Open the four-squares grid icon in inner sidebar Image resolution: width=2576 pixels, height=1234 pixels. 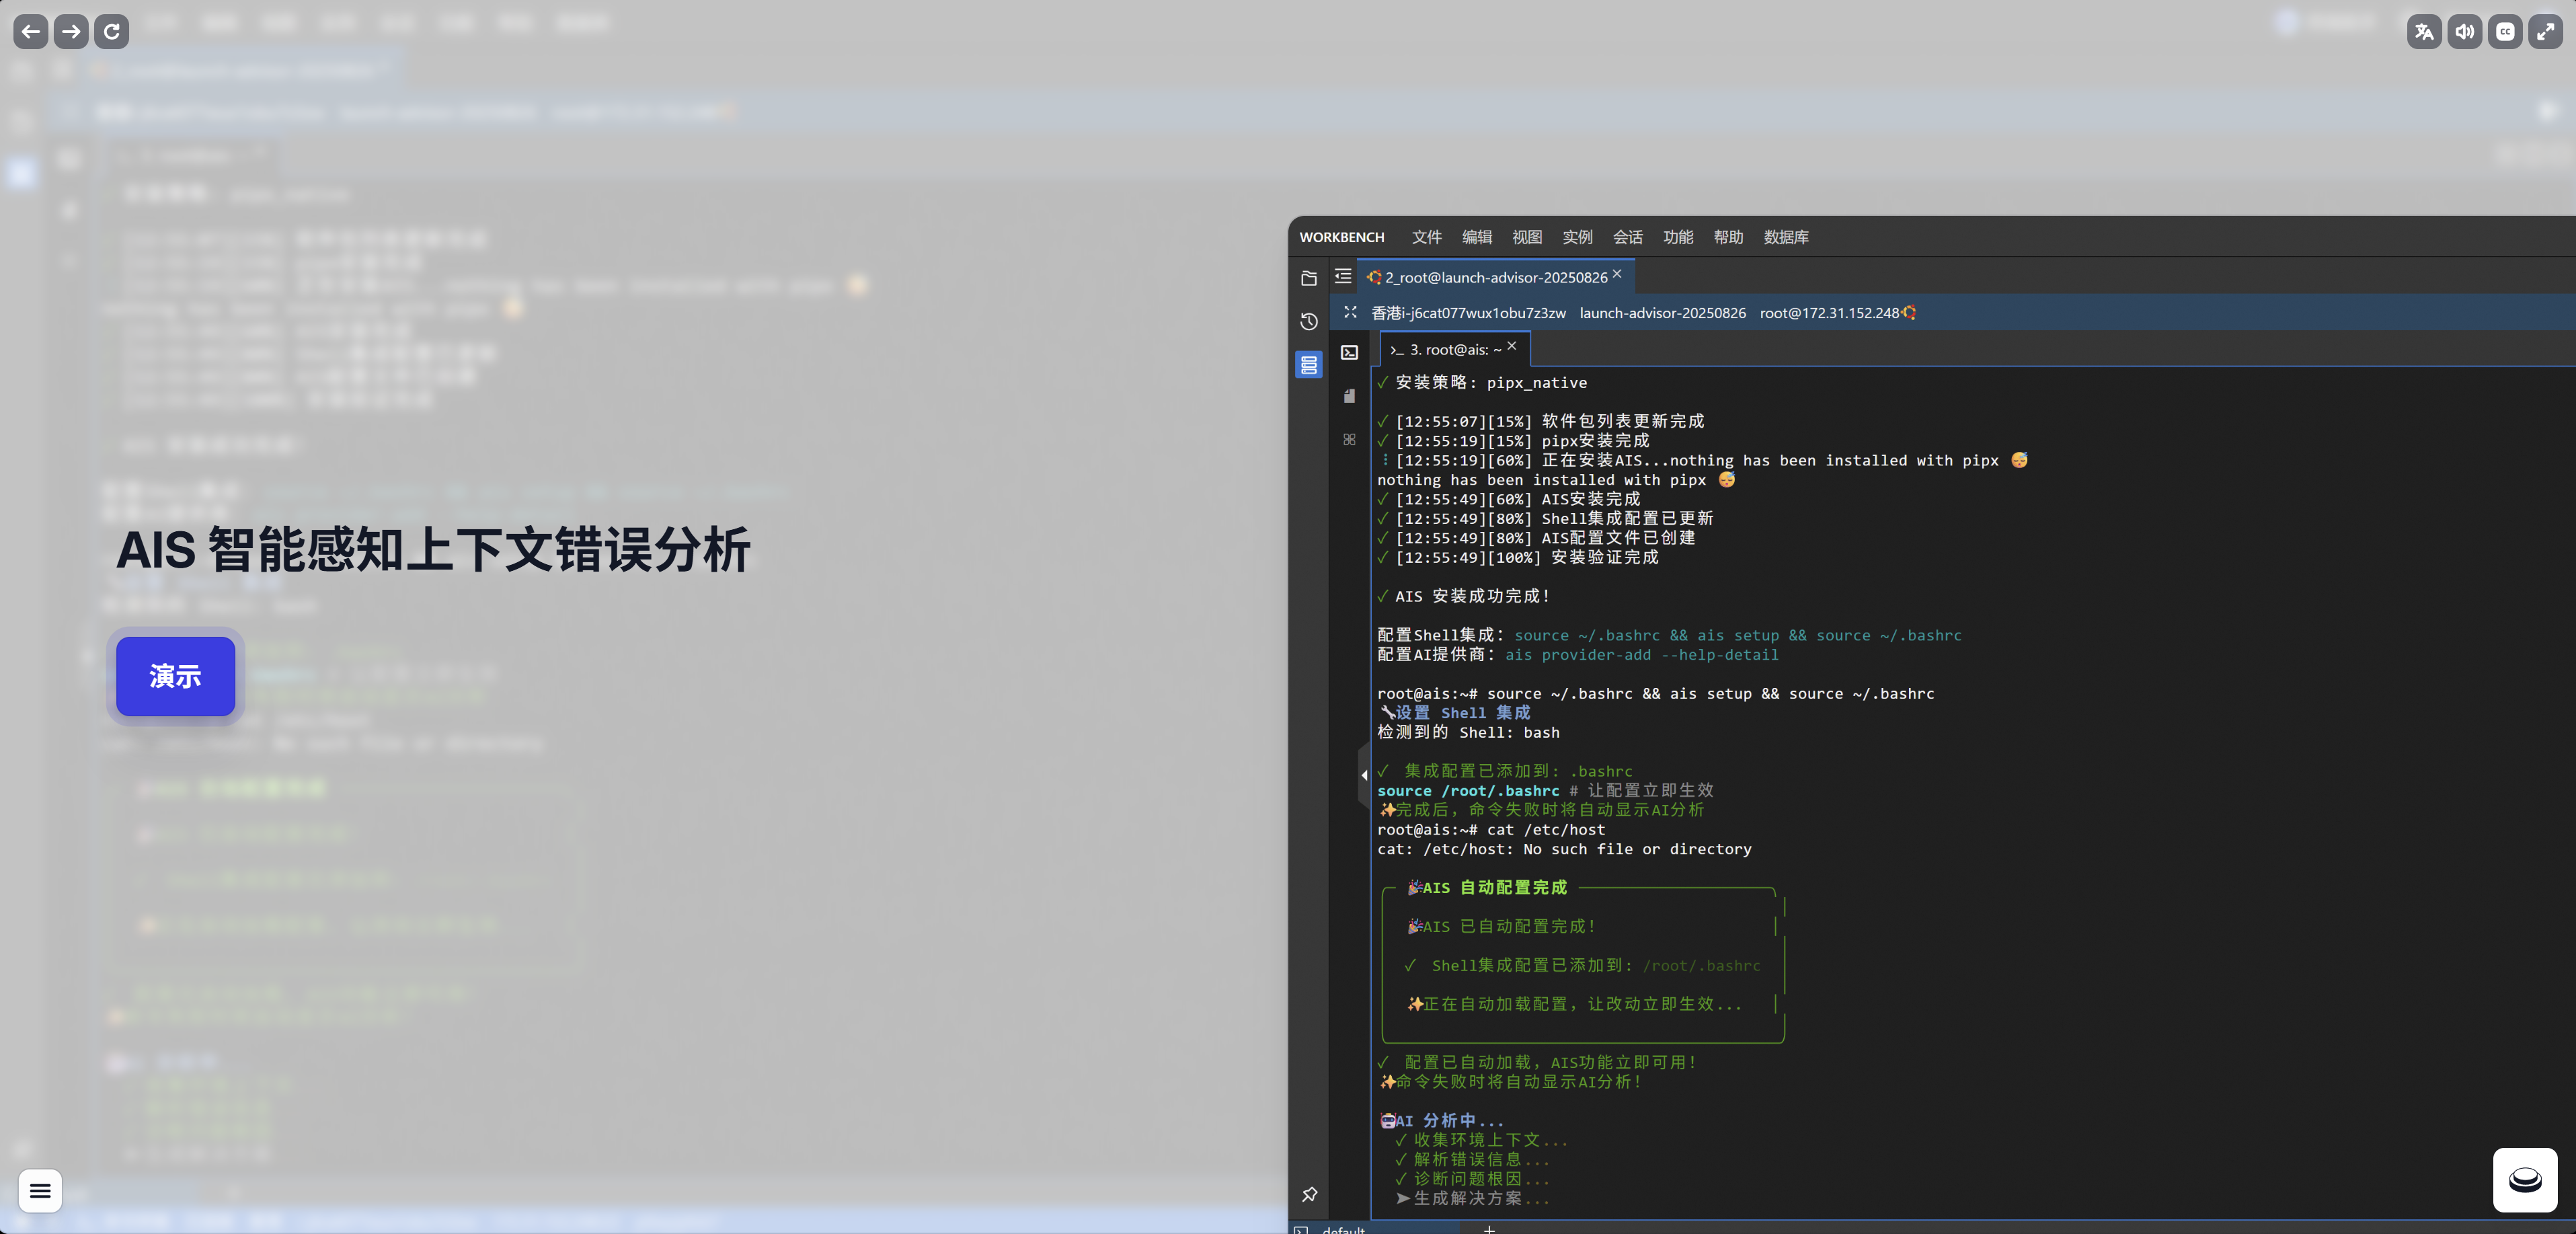pos(1349,439)
